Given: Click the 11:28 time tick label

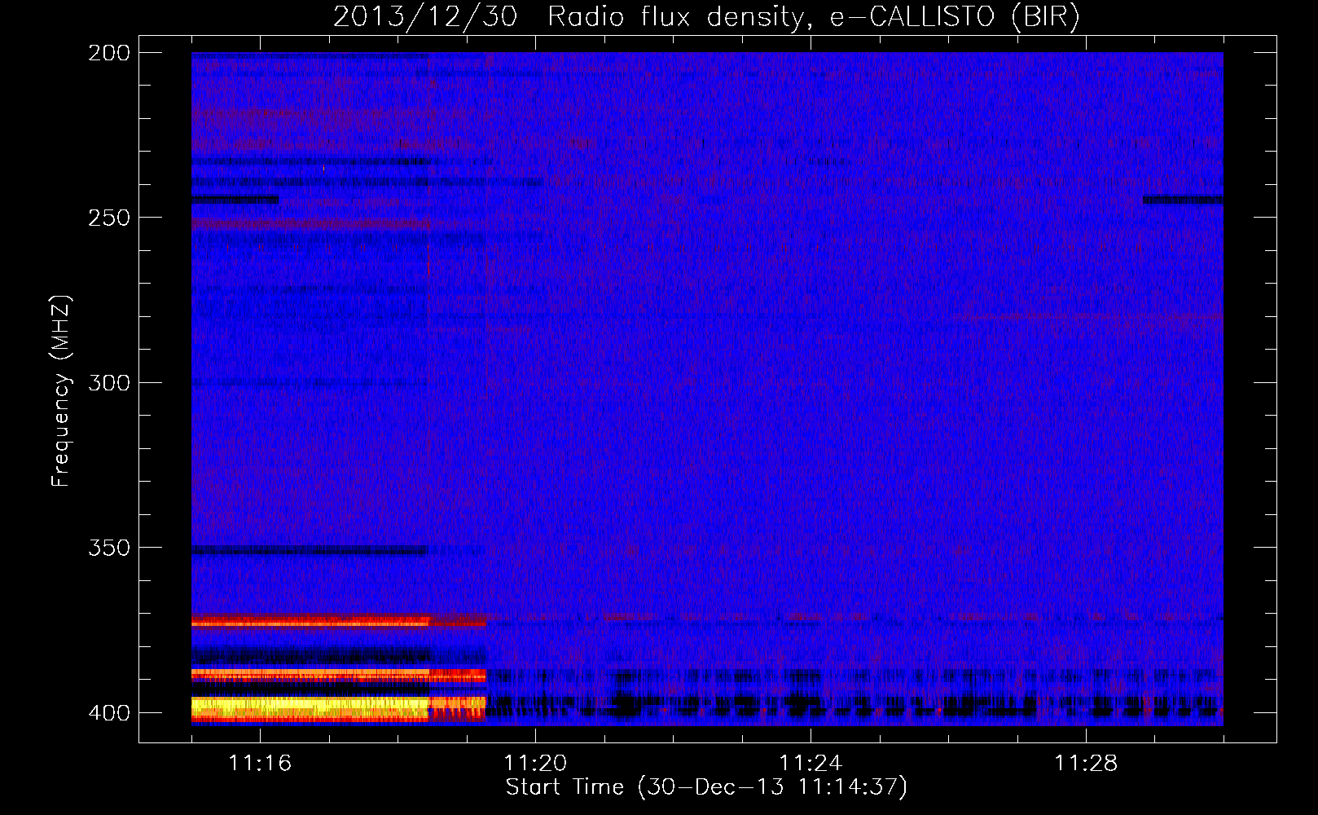Looking at the screenshot, I should [1086, 763].
